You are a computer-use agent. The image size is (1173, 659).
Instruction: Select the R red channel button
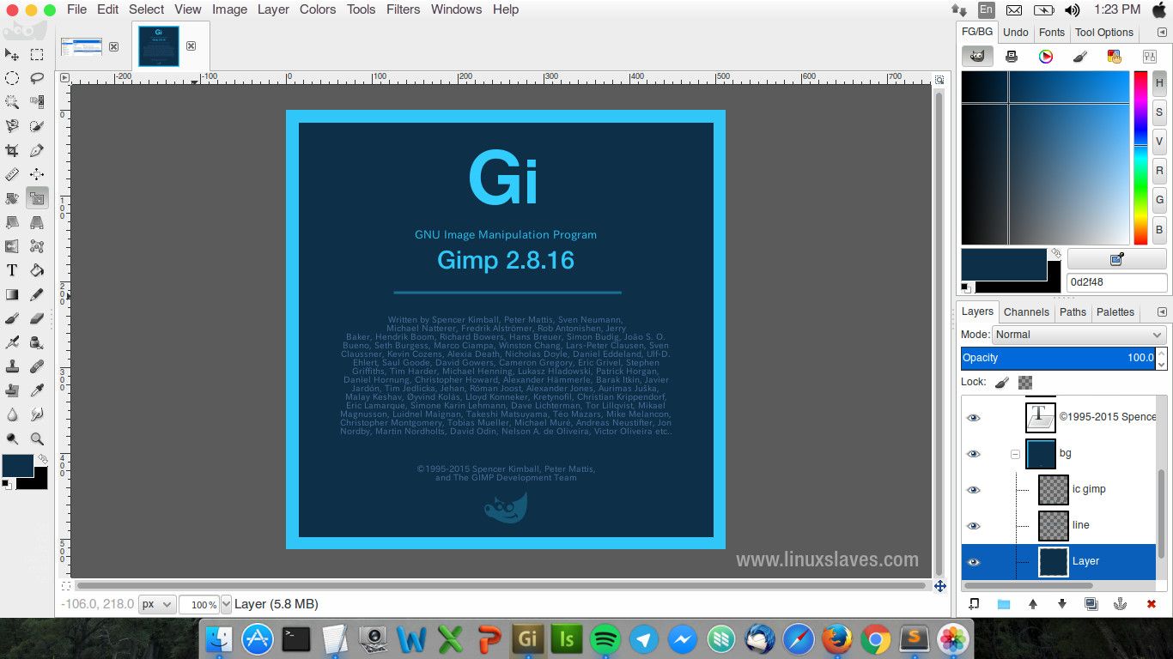coord(1159,171)
